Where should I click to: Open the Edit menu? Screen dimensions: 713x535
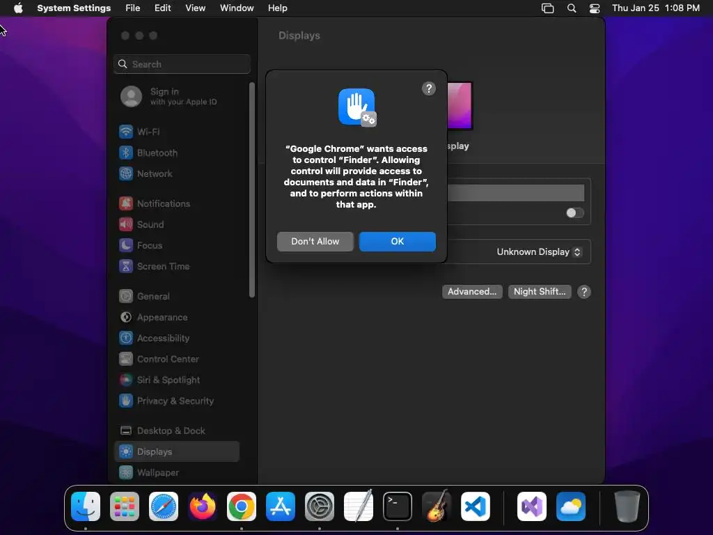click(x=163, y=8)
